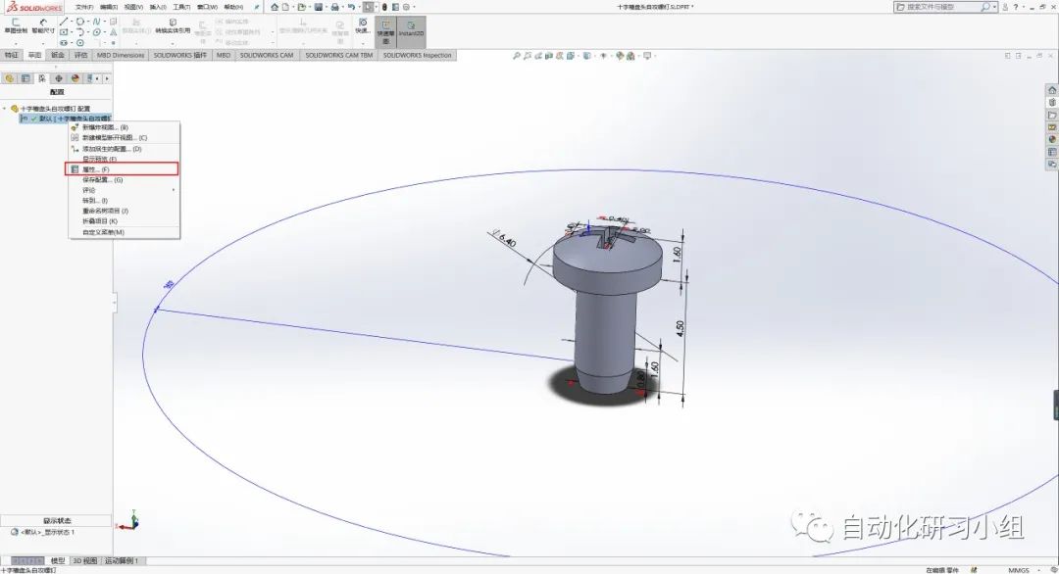The image size is (1059, 574).
Task: Open Appearances color ball in the task pane
Action: point(1051,140)
